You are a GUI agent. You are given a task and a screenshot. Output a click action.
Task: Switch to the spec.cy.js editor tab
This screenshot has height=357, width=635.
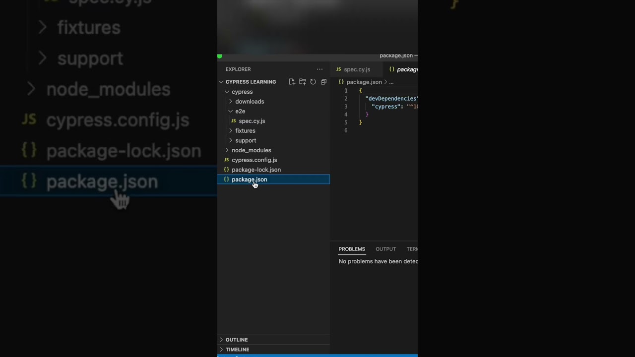[357, 69]
